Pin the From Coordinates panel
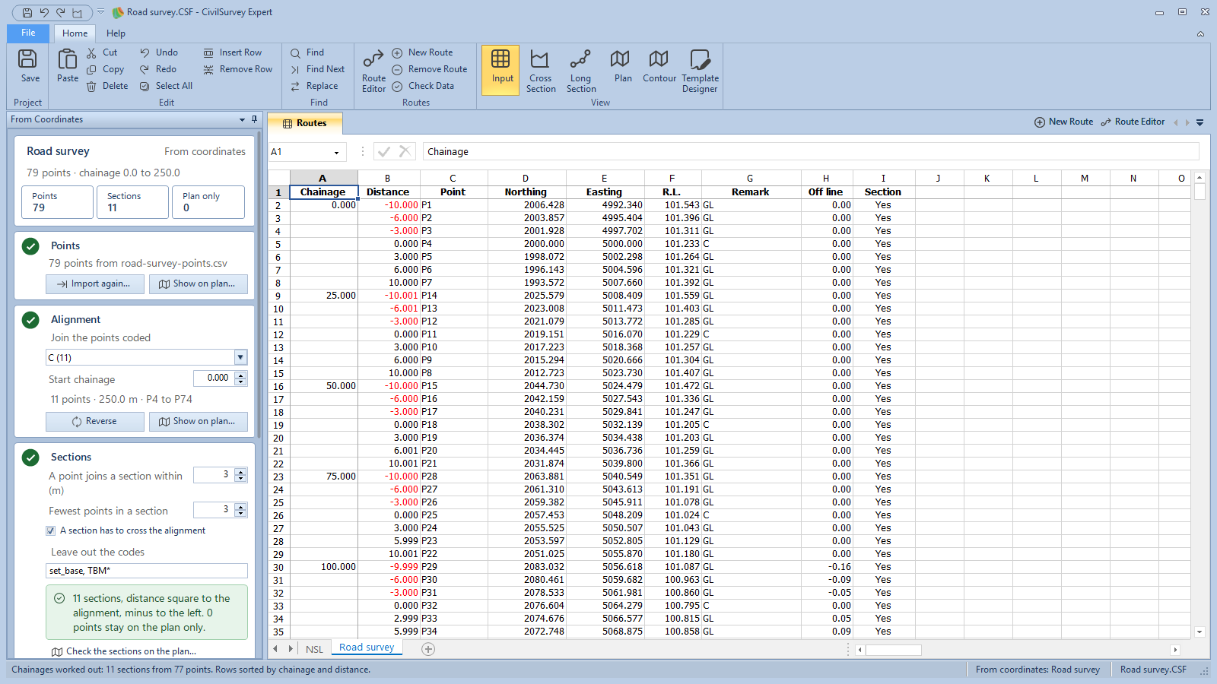The height and width of the screenshot is (684, 1217). click(254, 119)
